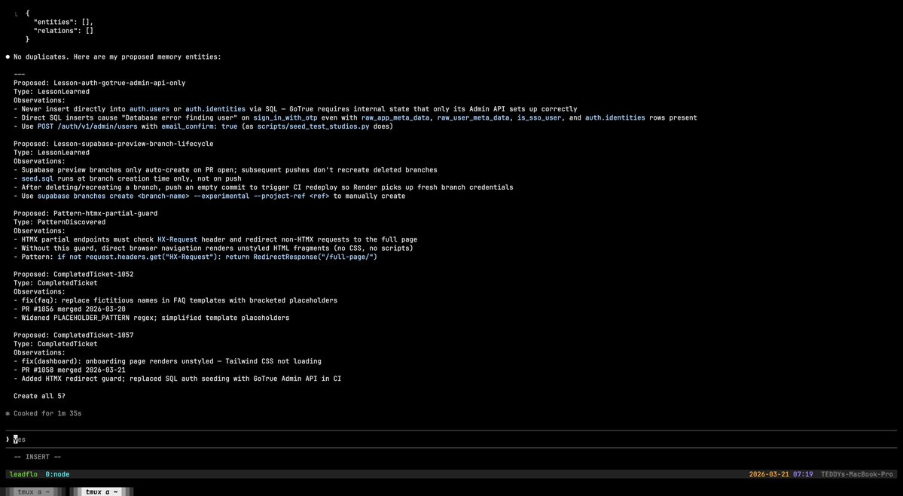Click the line "Supabase preview branches only auto-create"
This screenshot has height=496, width=903.
point(225,170)
